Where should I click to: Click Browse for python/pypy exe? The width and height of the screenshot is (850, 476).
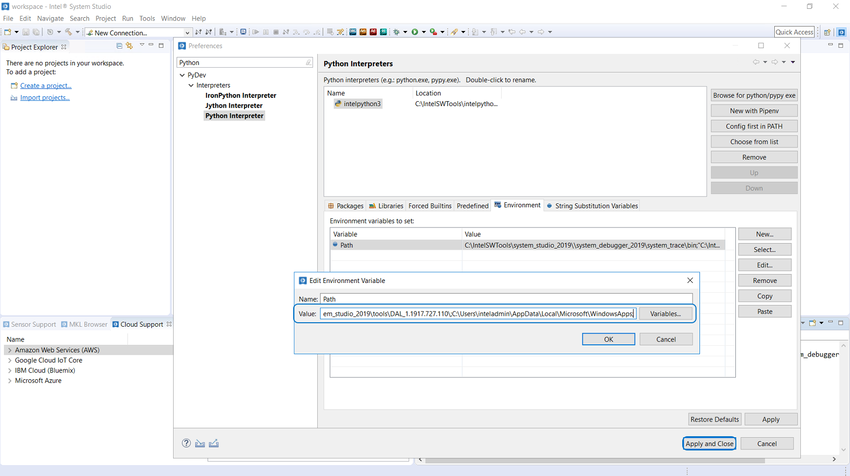pos(754,95)
